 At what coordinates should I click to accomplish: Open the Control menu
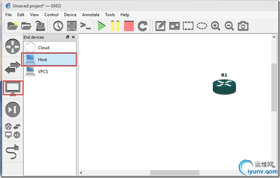tap(51, 14)
